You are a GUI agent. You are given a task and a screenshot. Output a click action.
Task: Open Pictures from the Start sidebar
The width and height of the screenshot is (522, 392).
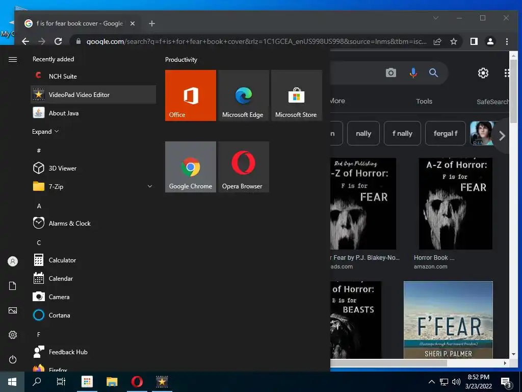coord(13,310)
